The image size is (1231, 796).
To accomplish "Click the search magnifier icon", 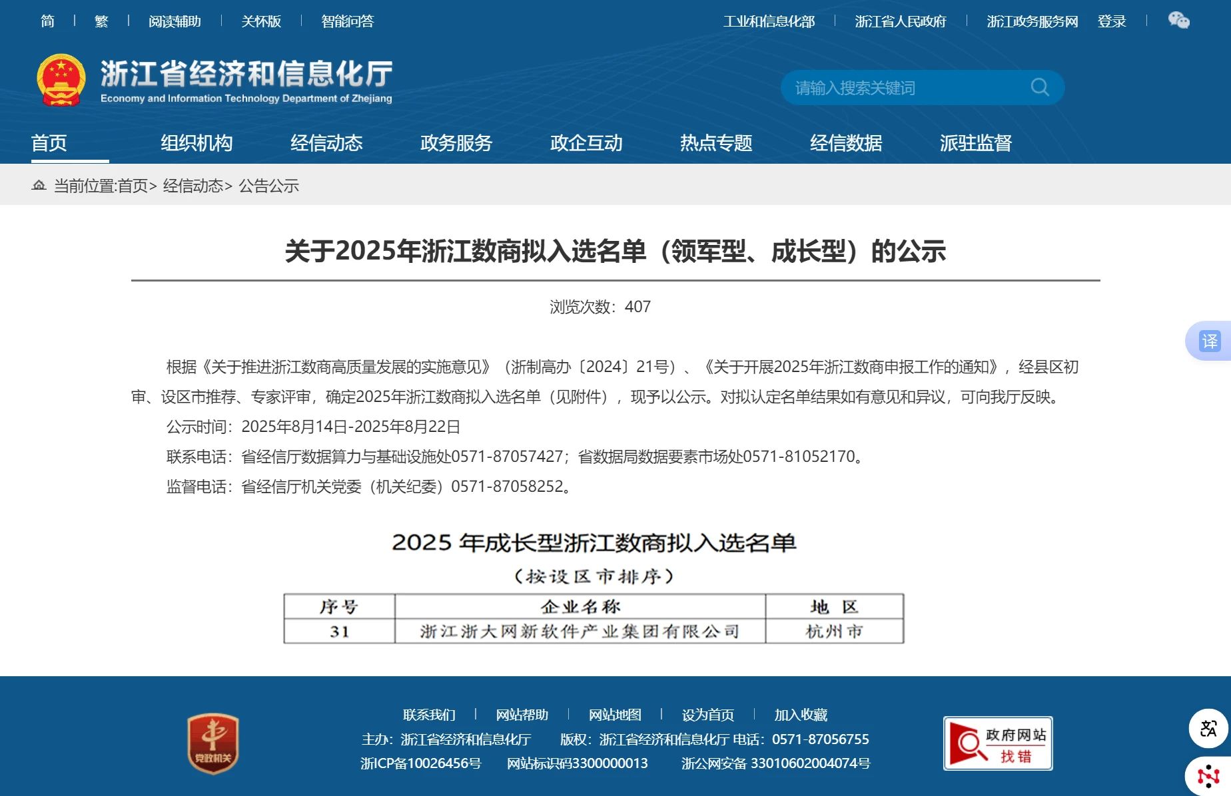I will (1039, 87).
